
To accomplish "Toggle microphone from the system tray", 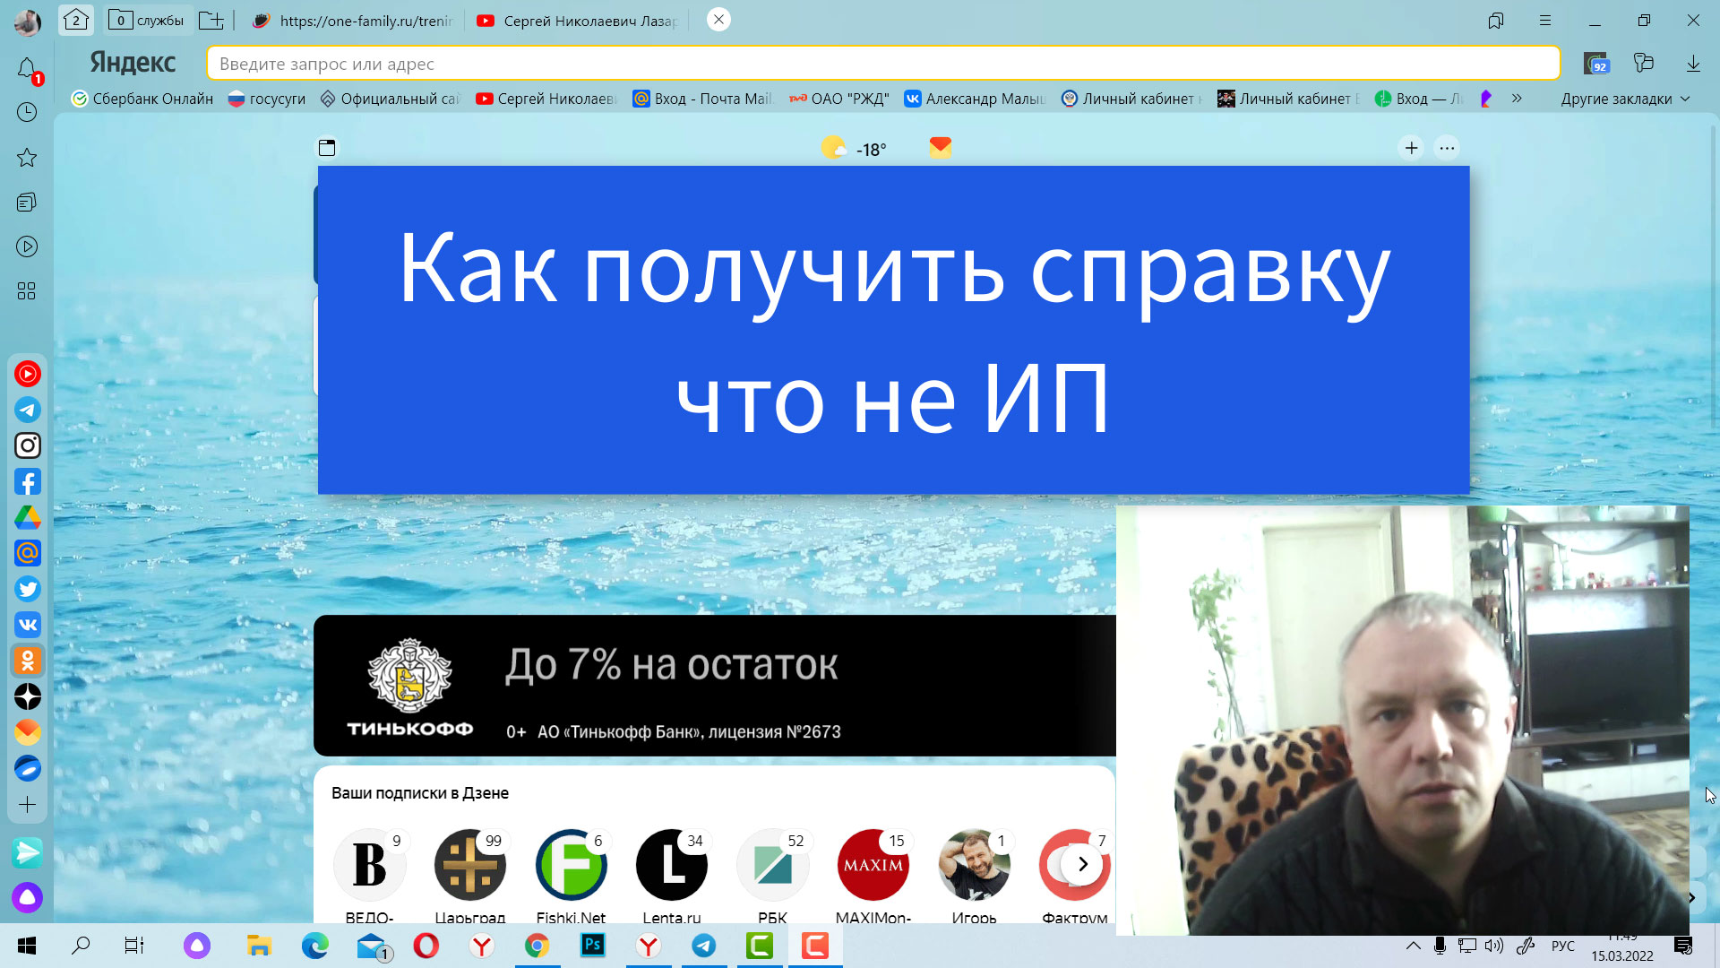I will 1440,946.
